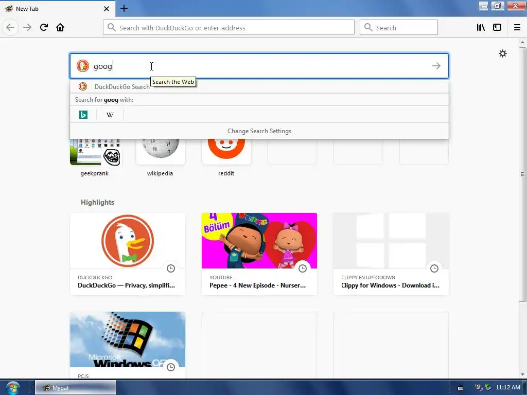Click the wikipedia label
Image resolution: width=527 pixels, height=395 pixels.
click(160, 173)
